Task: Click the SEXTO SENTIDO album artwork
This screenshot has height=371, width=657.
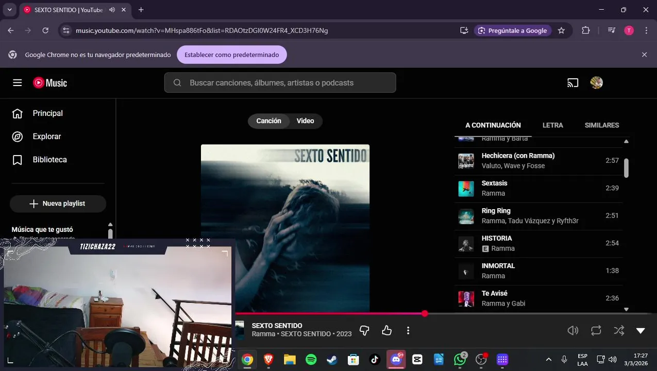Action: tap(285, 228)
